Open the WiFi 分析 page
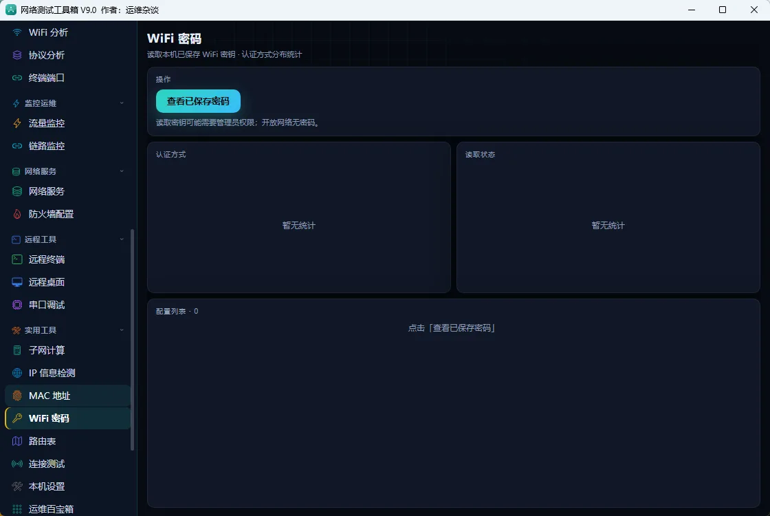 [x=68, y=32]
